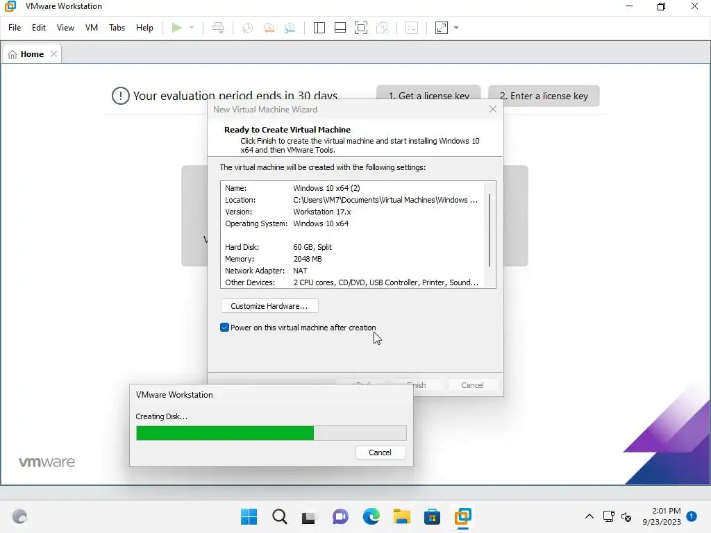Click the Creating Disk progress bar
711x533 pixels.
pos(271,433)
